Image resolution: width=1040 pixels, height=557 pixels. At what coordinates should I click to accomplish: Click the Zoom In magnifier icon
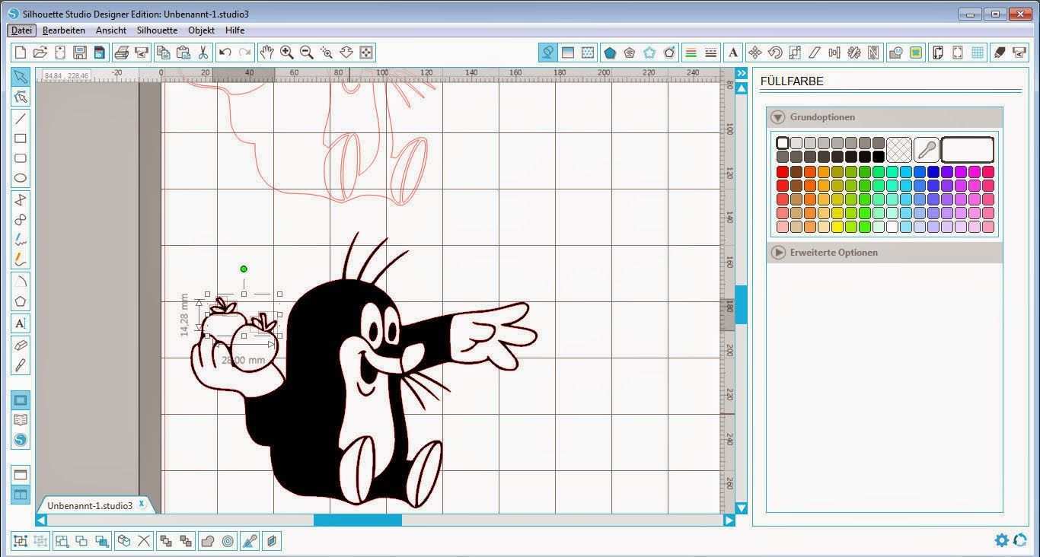287,53
